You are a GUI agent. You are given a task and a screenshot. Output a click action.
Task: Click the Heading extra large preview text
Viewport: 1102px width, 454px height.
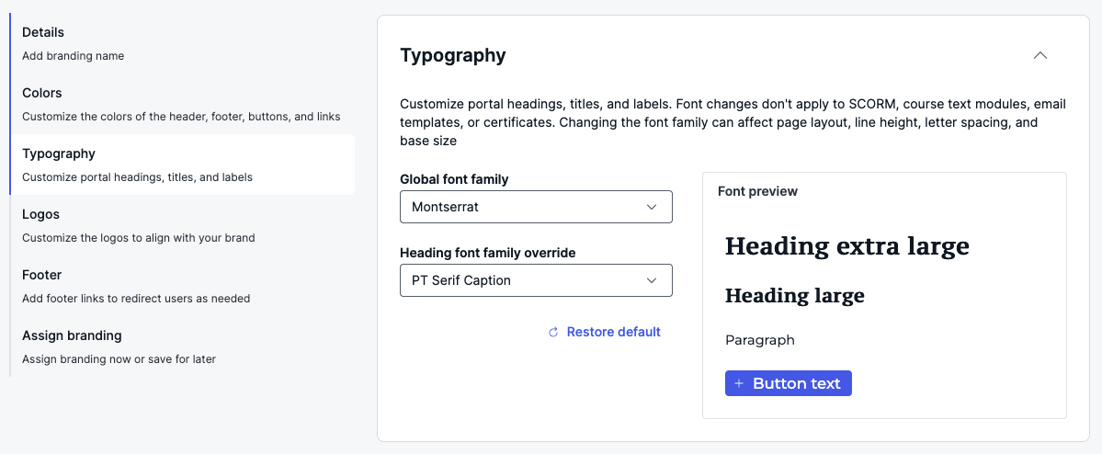[846, 246]
